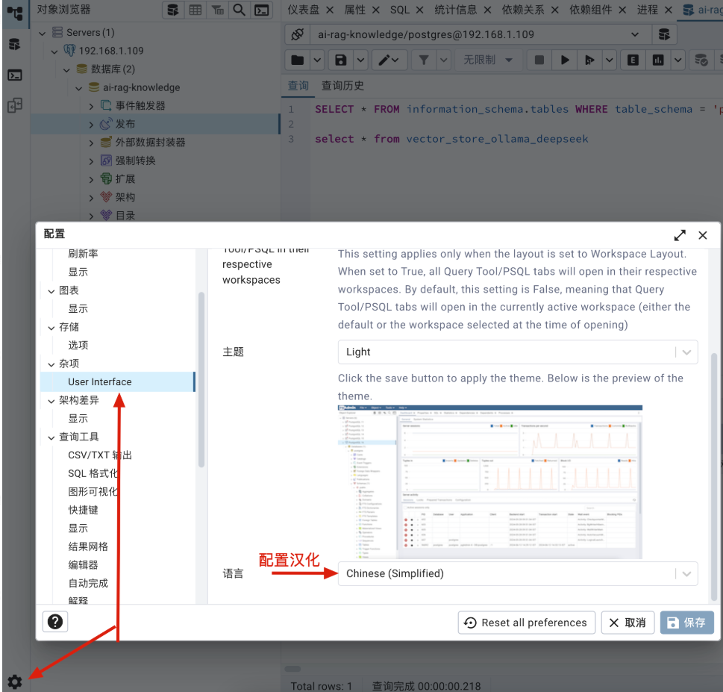Expand the 扩展 tree node
This screenshot has width=723, height=692.
91,180
